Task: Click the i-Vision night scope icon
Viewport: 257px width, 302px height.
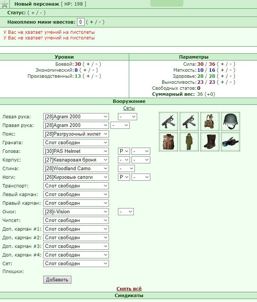Action: pos(230,142)
